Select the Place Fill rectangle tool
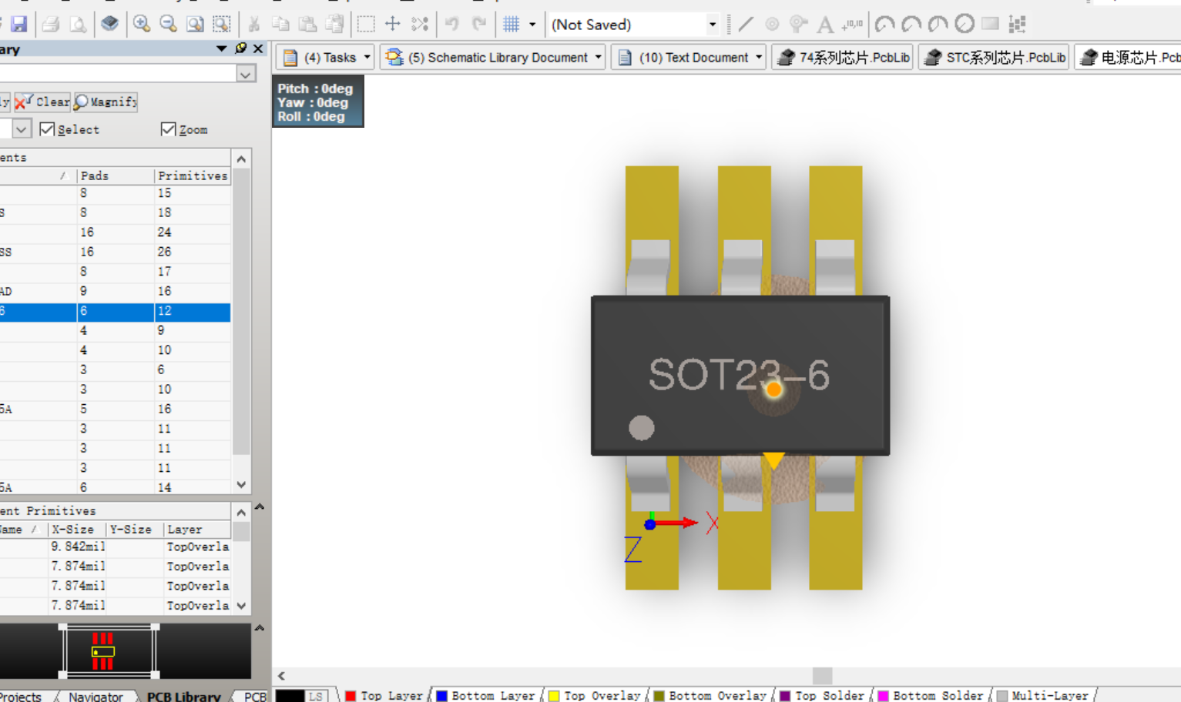 pos(991,24)
